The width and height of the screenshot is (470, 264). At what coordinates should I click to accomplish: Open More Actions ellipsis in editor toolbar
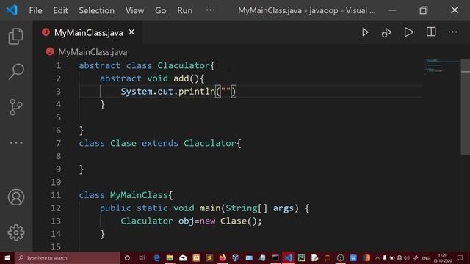[x=452, y=32]
